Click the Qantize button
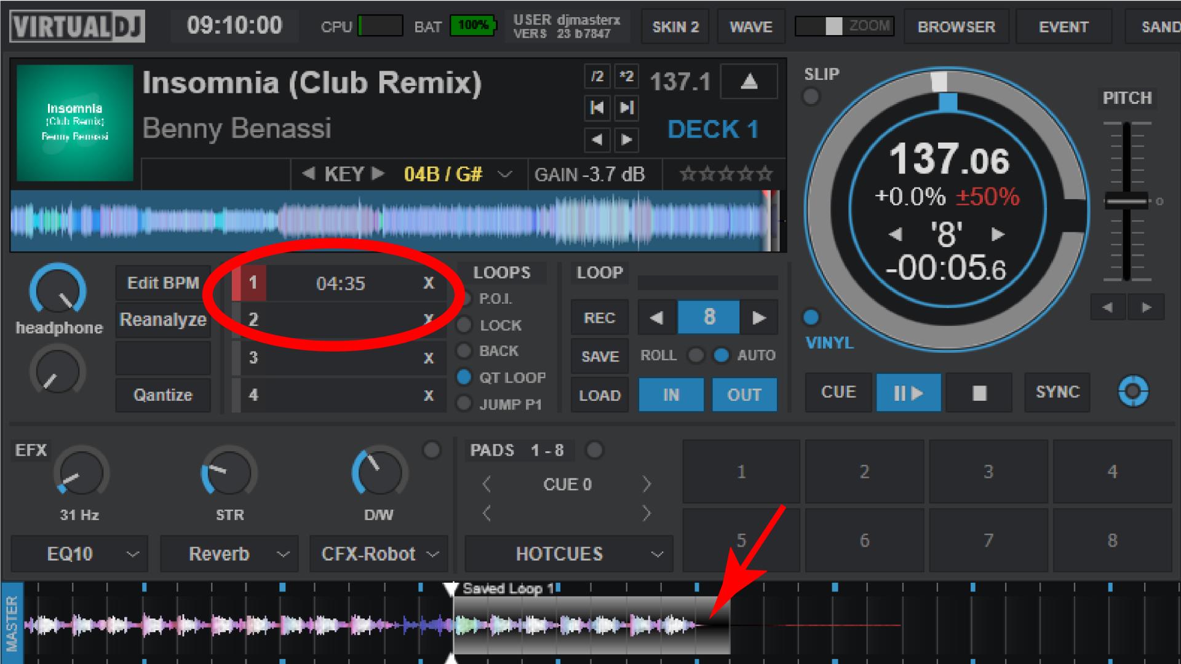Image resolution: width=1181 pixels, height=664 pixels. [163, 395]
